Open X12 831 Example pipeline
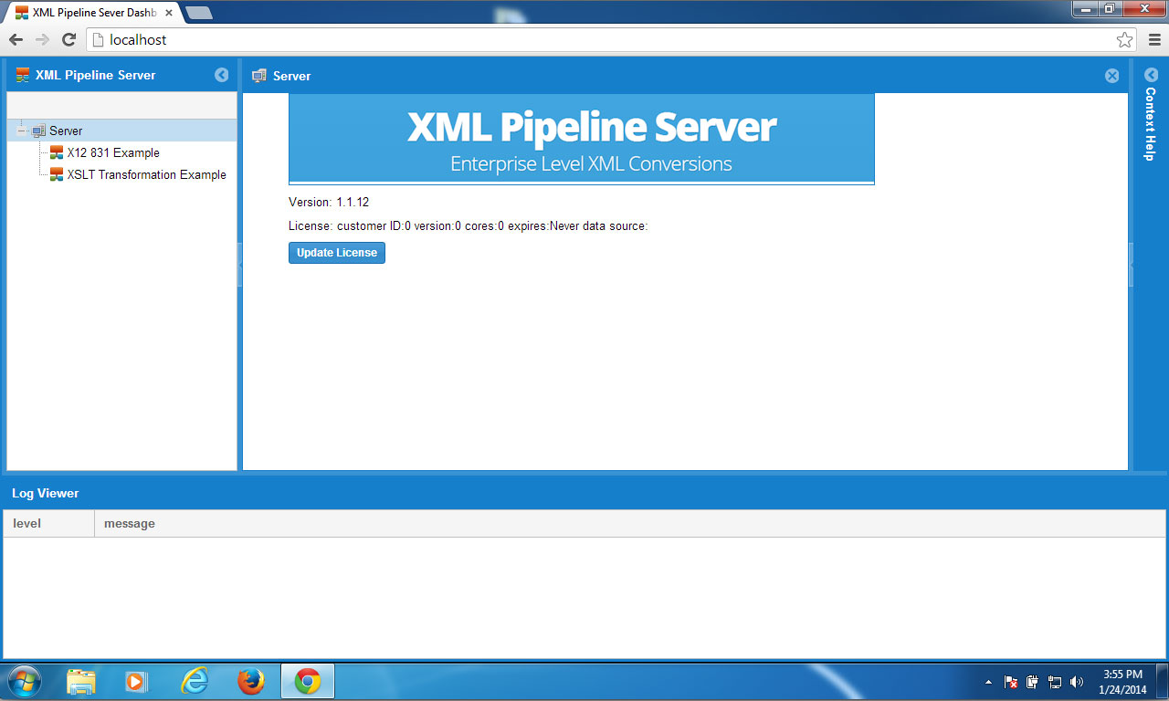Viewport: 1169px width, 701px height. click(113, 152)
